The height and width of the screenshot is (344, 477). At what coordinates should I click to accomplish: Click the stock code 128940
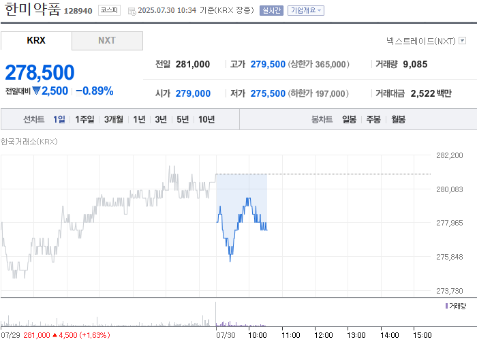(x=78, y=11)
